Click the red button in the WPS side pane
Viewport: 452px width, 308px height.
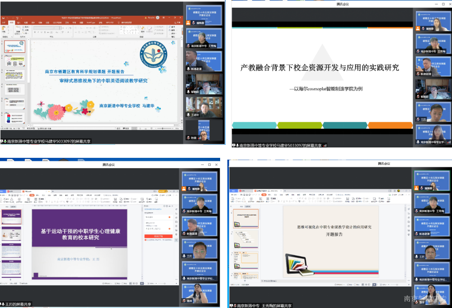coord(158,236)
